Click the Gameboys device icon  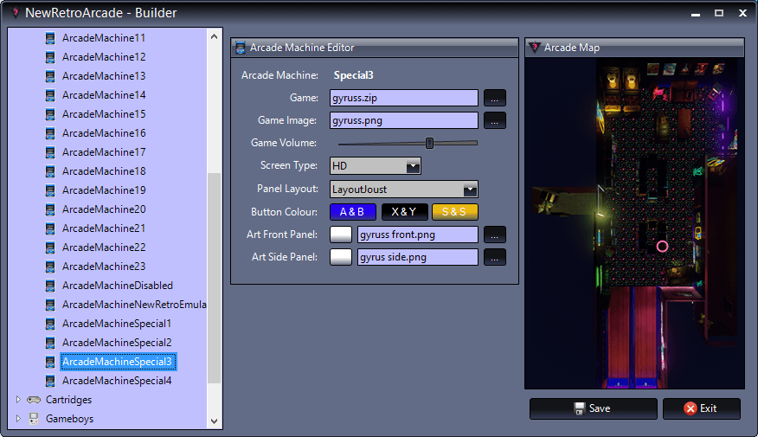34,419
